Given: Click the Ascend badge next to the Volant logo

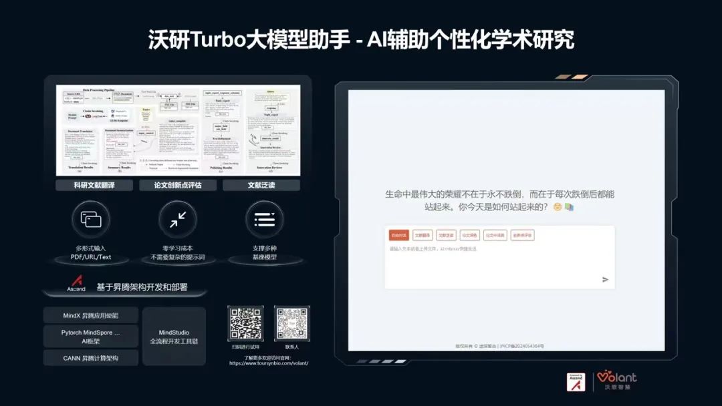Looking at the screenshot, I should [x=576, y=382].
